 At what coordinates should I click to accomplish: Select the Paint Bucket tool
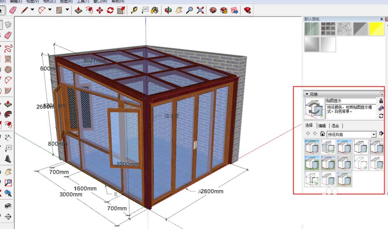pos(155,10)
